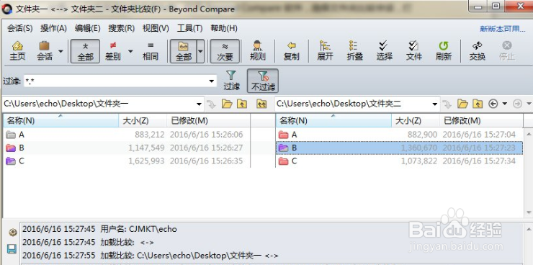Sort left pane by 名称(N) column
Image resolution: width=533 pixels, height=265 pixels.
[x=61, y=120]
